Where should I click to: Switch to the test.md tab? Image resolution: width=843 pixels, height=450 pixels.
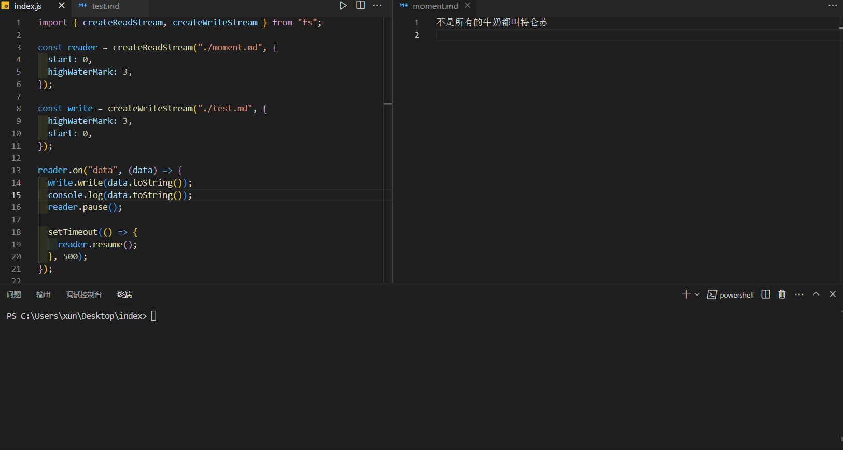pos(106,6)
